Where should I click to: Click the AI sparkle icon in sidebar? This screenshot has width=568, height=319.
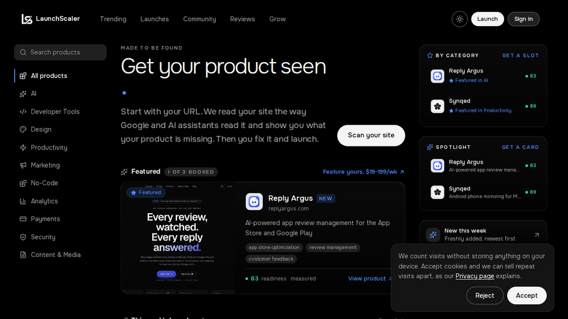tap(23, 94)
